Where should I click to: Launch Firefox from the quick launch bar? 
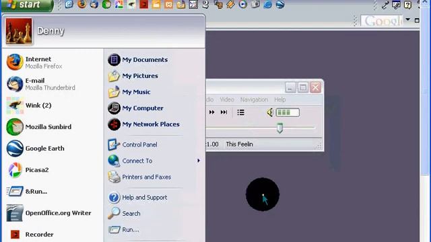pyautogui.click(x=81, y=4)
